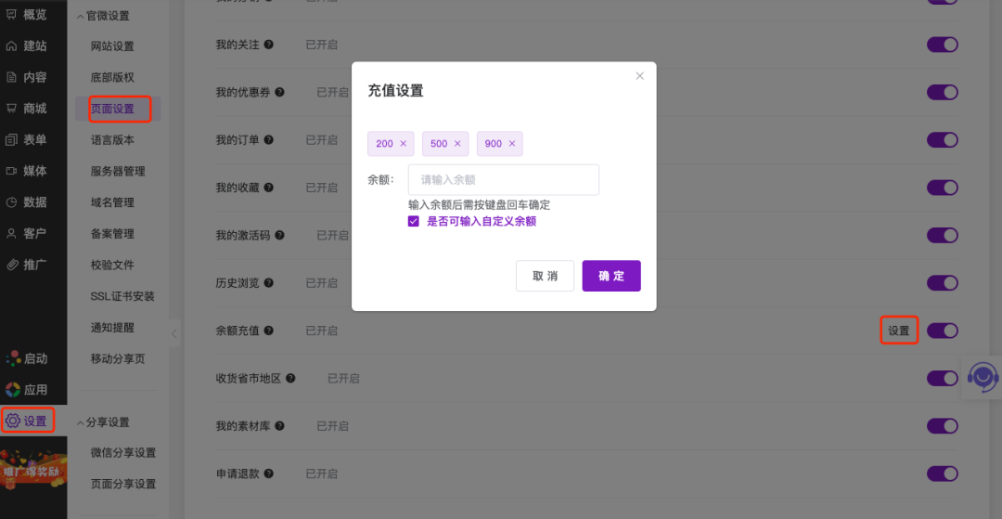
Task: Remove the 200 amount tag
Action: pos(404,144)
